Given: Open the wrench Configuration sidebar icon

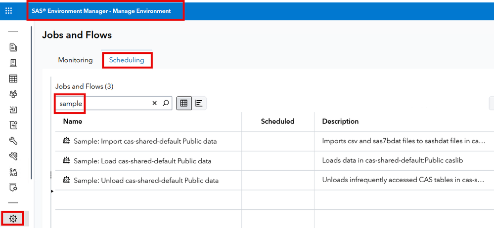Looking at the screenshot, I should click(x=13, y=141).
